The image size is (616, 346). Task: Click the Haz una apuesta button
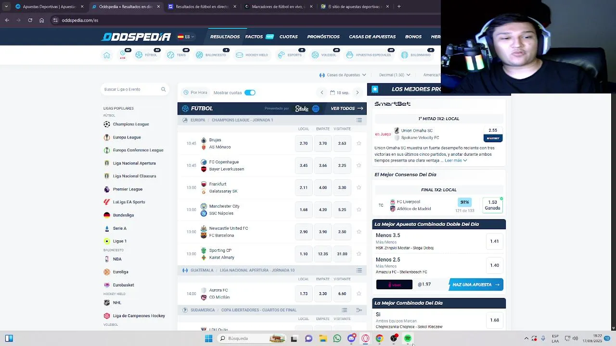pyautogui.click(x=476, y=284)
